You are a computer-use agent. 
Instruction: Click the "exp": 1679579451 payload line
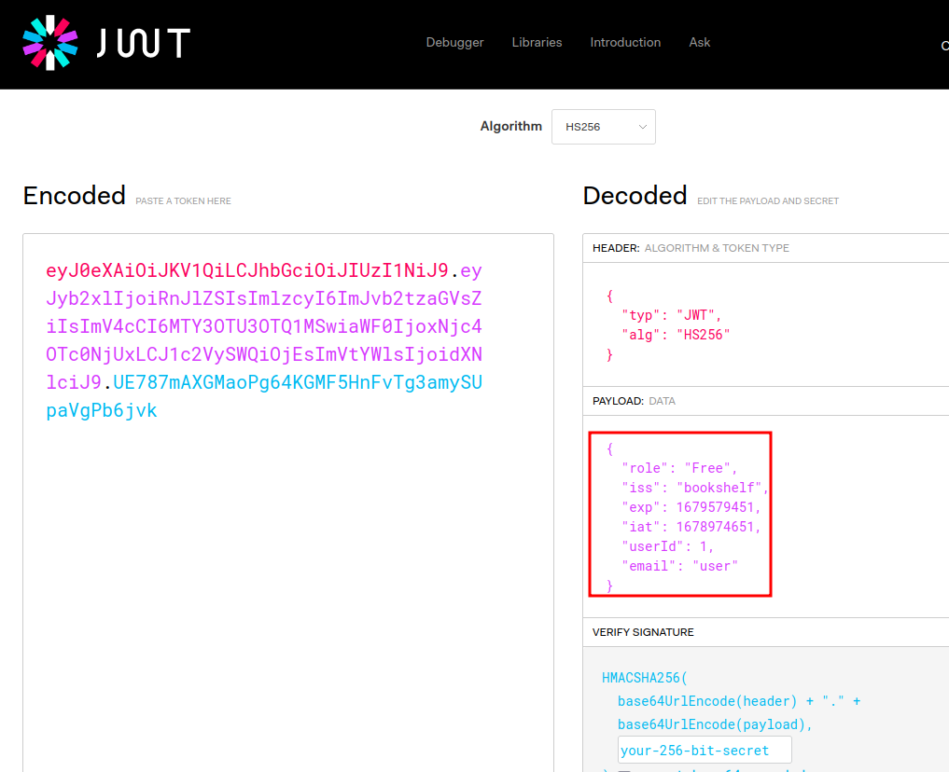pyautogui.click(x=691, y=507)
